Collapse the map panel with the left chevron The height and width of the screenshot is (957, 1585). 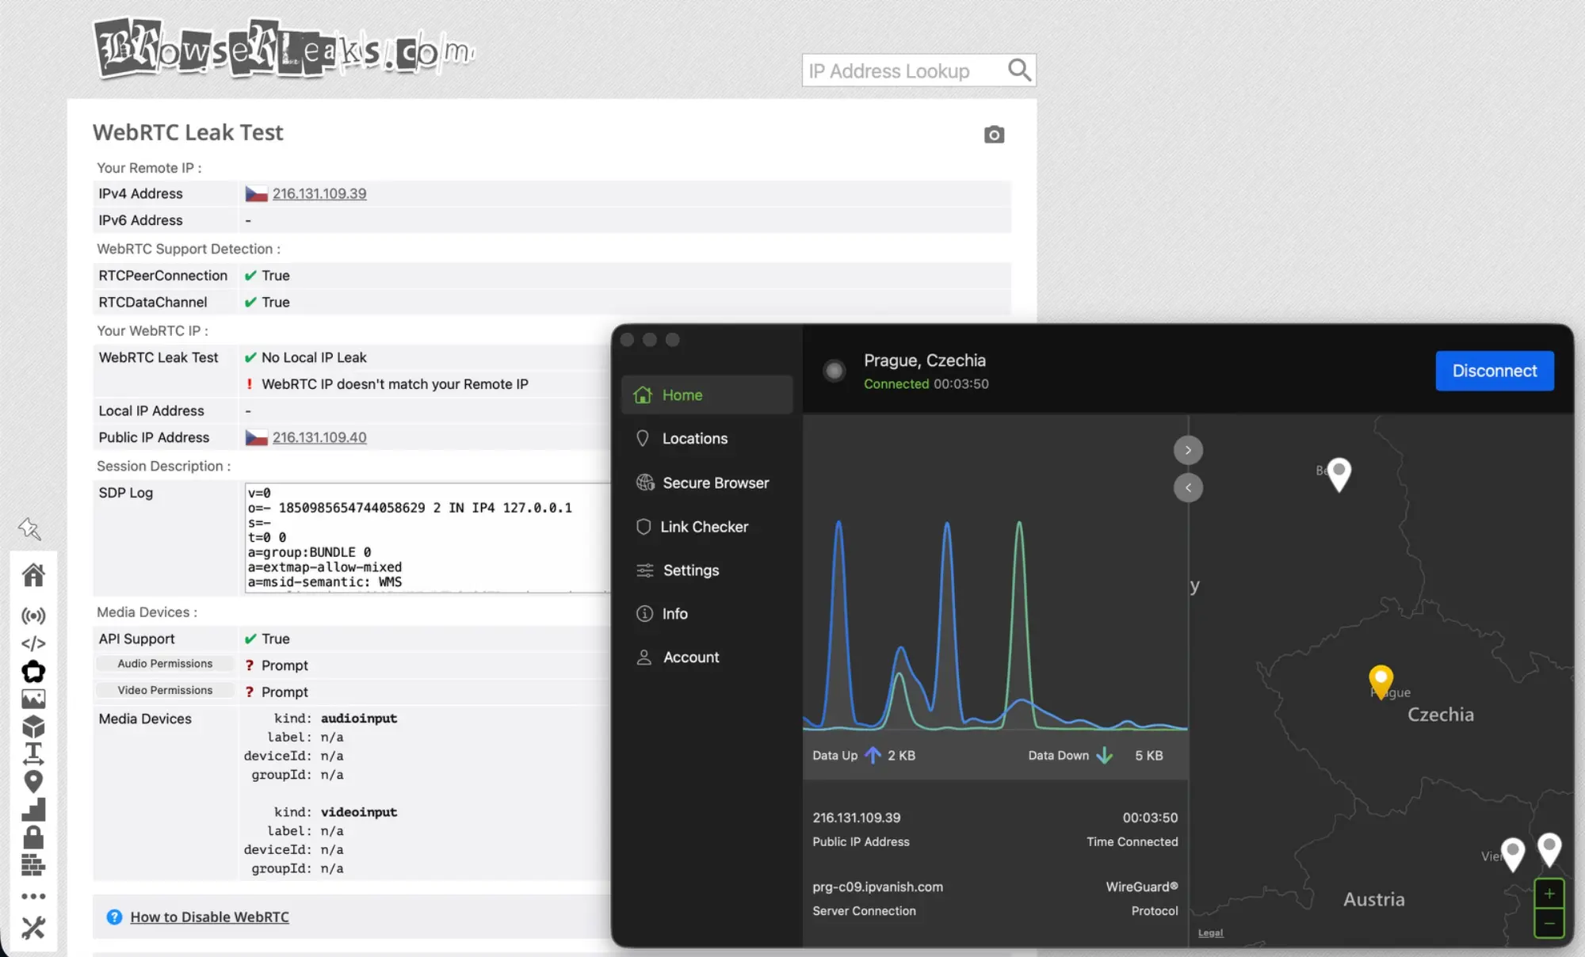point(1188,487)
